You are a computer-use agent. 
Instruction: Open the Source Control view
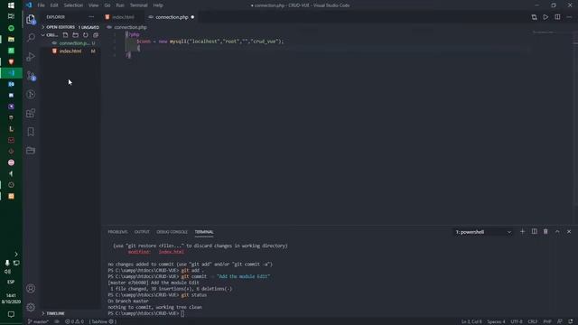(x=31, y=76)
